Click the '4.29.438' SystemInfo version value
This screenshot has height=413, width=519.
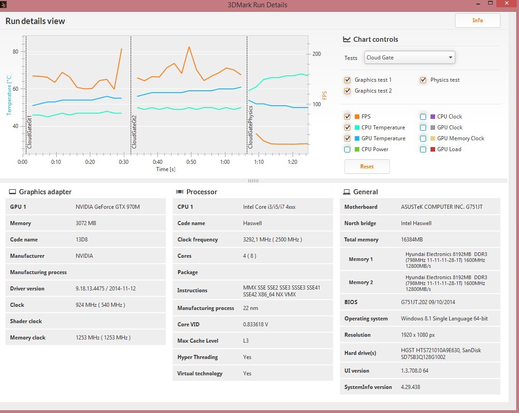(411, 387)
